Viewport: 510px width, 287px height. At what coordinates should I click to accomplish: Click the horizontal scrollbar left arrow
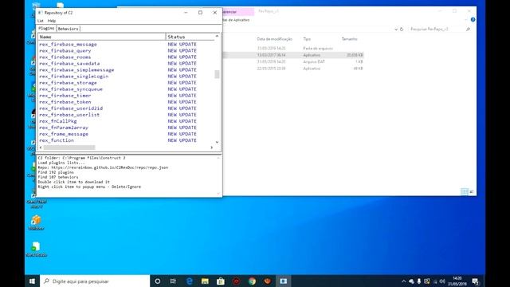(x=41, y=147)
